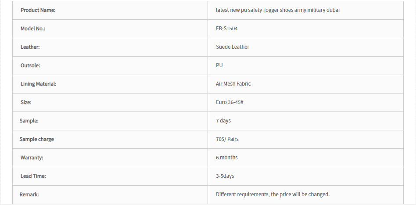The height and width of the screenshot is (205, 416).
Task: Click the Leather label cell
Action: 110,47
